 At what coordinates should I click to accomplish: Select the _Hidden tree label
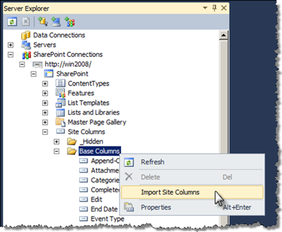point(91,141)
